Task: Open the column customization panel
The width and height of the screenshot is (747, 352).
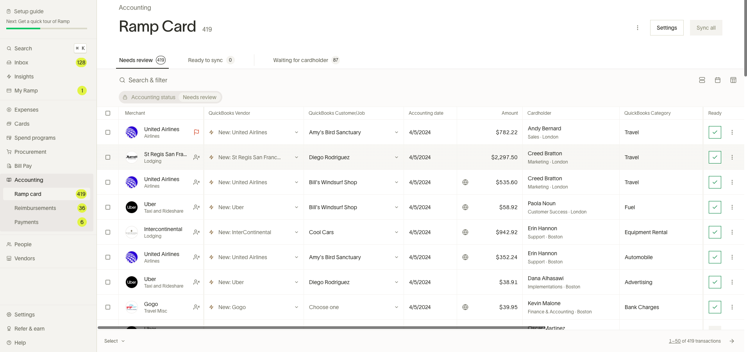Action: 733,80
